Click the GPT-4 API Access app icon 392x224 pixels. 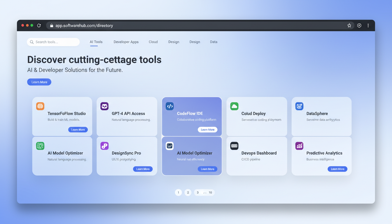[104, 106]
